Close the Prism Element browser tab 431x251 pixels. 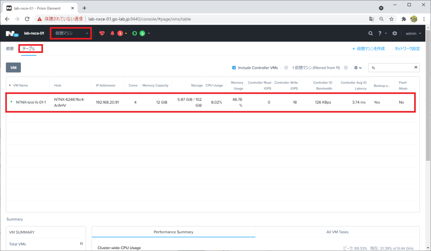point(73,8)
